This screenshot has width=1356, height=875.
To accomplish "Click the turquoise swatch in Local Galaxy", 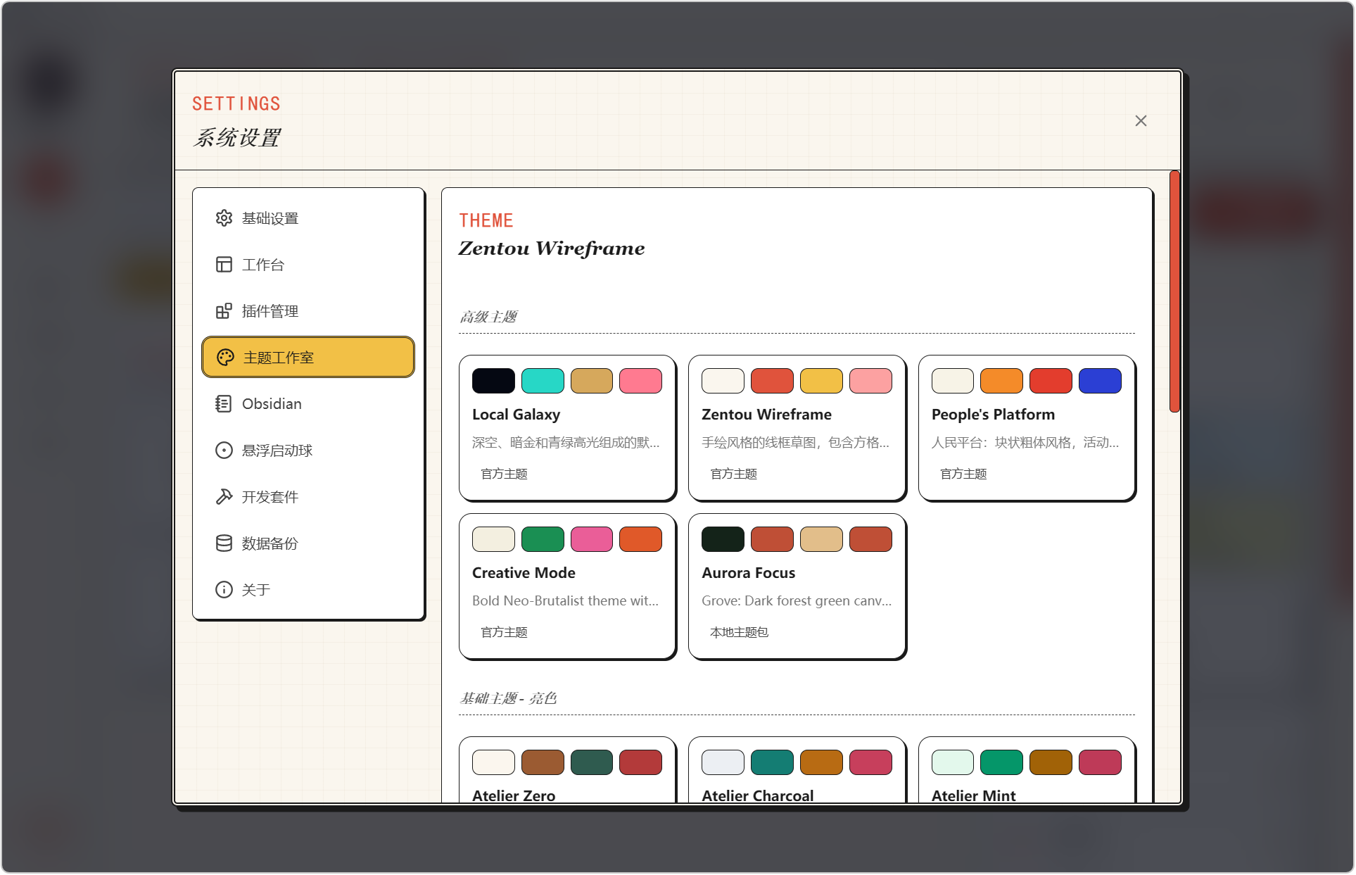I will [543, 381].
